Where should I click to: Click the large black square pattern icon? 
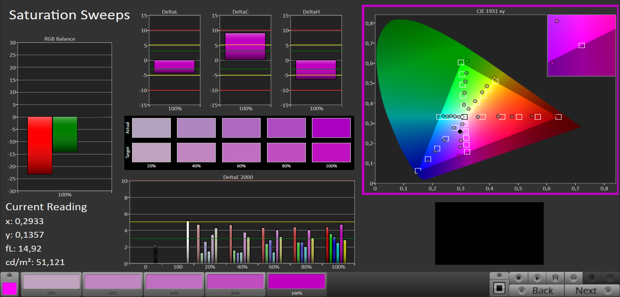[x=499, y=288]
